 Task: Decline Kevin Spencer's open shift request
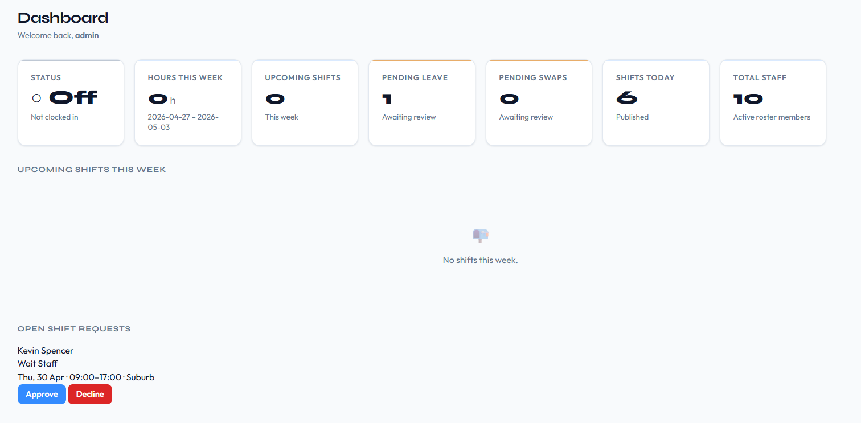90,394
